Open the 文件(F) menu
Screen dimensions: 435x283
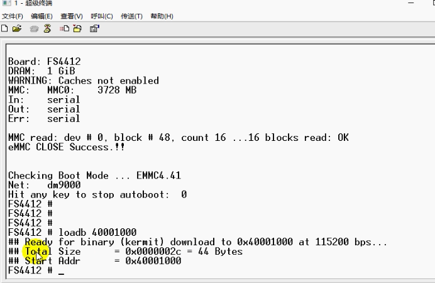tap(12, 16)
